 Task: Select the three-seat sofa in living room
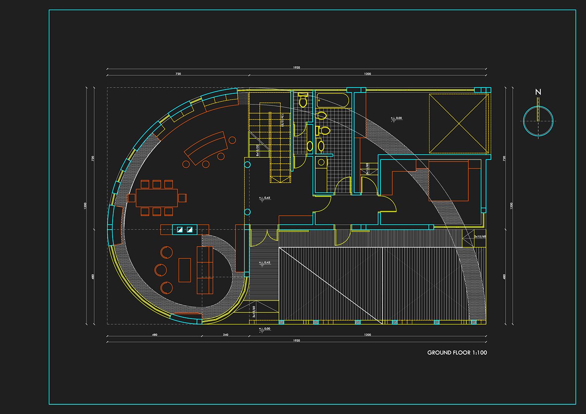click(x=205, y=270)
